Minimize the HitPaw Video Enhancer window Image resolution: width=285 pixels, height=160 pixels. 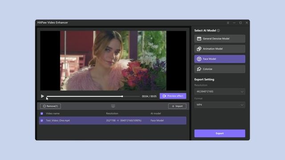click(x=234, y=23)
